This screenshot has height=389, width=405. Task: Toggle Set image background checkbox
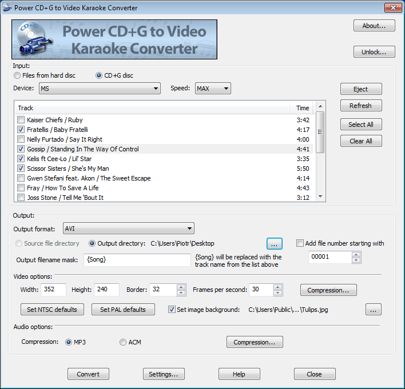coord(172,309)
